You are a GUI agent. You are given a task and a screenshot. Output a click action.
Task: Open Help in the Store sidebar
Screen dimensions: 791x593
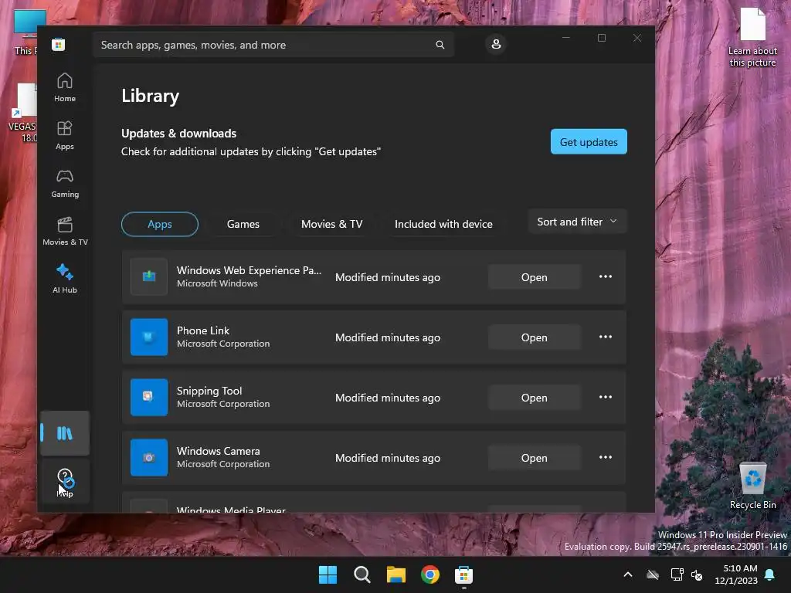click(65, 482)
